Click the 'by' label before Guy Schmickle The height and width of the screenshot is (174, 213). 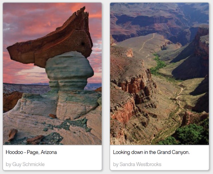click(8, 164)
